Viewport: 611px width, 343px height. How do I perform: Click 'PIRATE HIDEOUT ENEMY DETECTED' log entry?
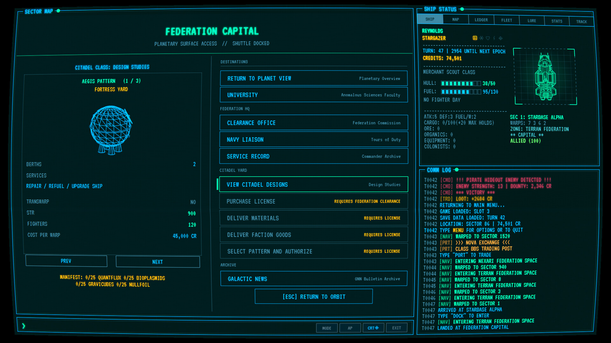503,180
